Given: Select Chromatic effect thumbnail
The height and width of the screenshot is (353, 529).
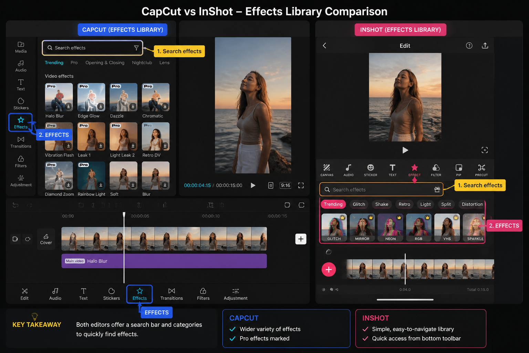Looking at the screenshot, I should point(156,97).
